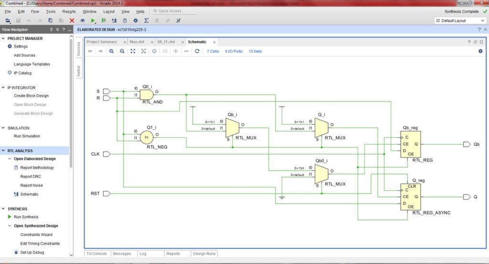Open the Reports menu
Image resolution: width=489 pixels, height=264 pixels.
coord(69,11)
